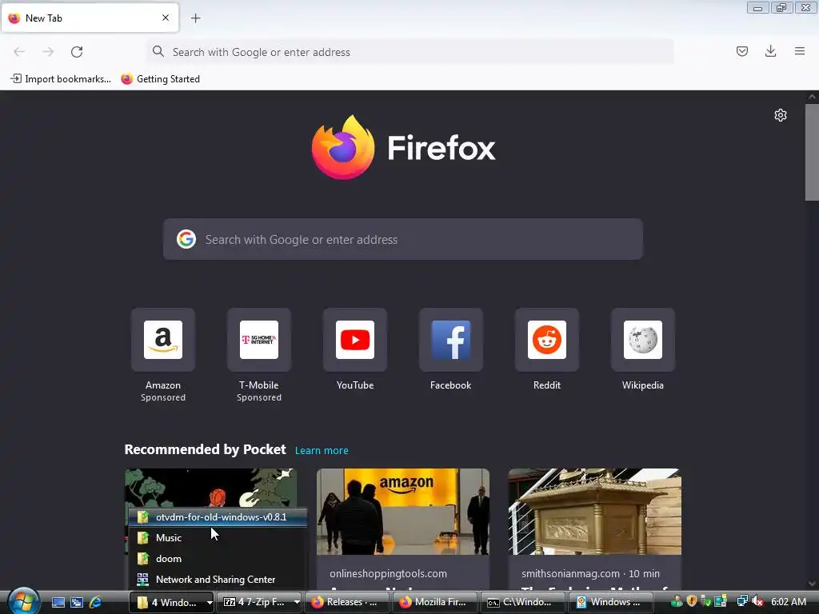The image size is (819, 614).
Task: Click the scrollbar down arrow
Action: click(x=812, y=583)
